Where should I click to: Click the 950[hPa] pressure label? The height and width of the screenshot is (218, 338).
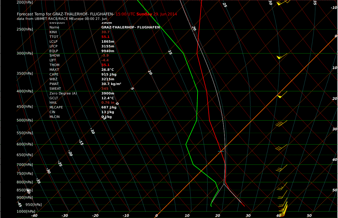point(34,205)
